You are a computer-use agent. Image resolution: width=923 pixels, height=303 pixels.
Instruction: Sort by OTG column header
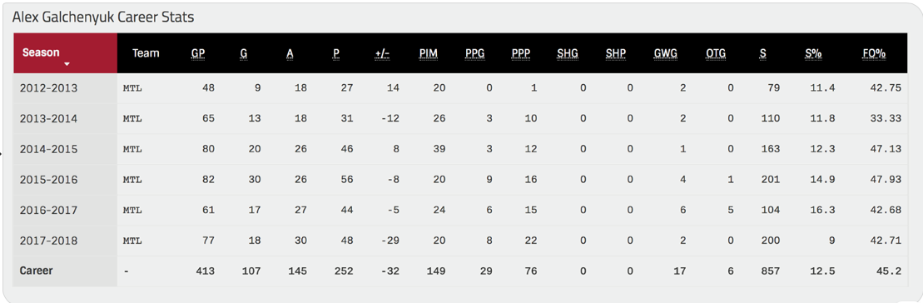point(716,53)
